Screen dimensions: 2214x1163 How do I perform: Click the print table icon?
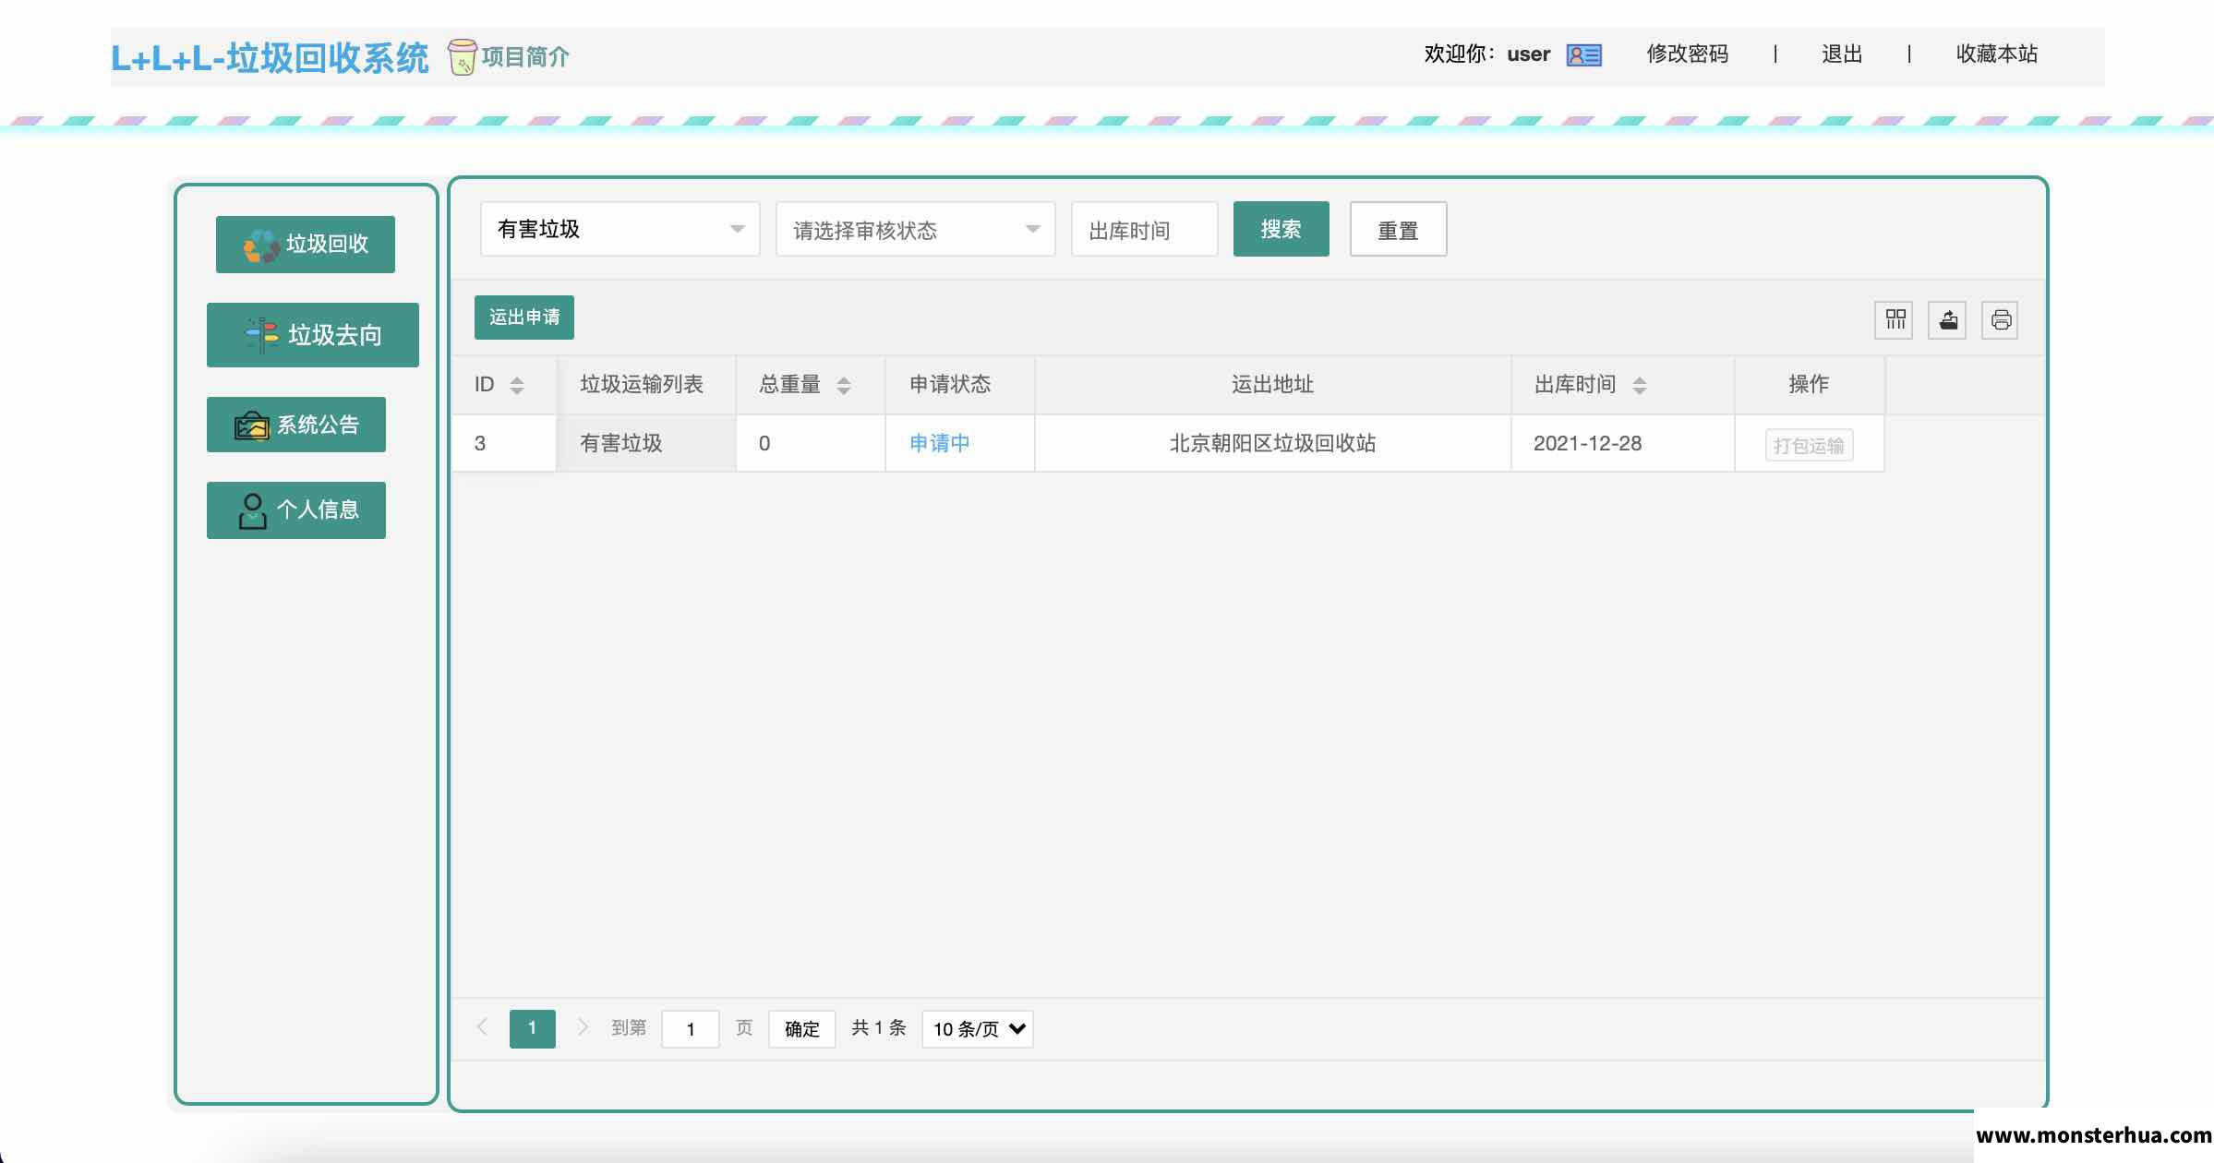click(x=2001, y=320)
